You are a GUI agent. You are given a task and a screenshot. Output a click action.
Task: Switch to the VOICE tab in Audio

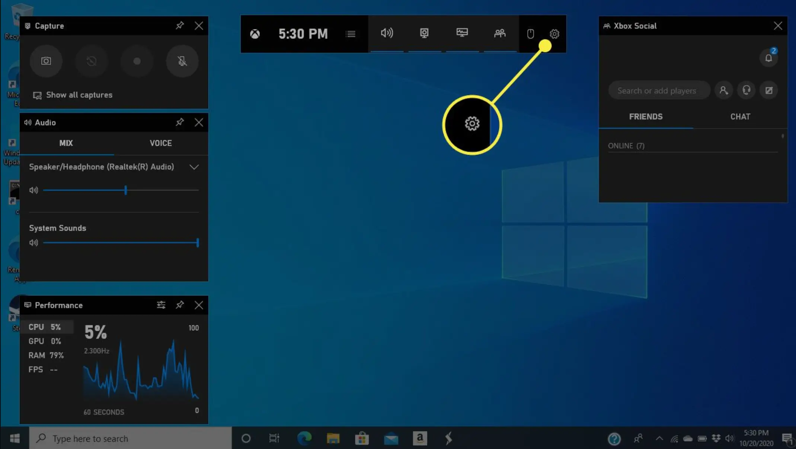coord(161,143)
